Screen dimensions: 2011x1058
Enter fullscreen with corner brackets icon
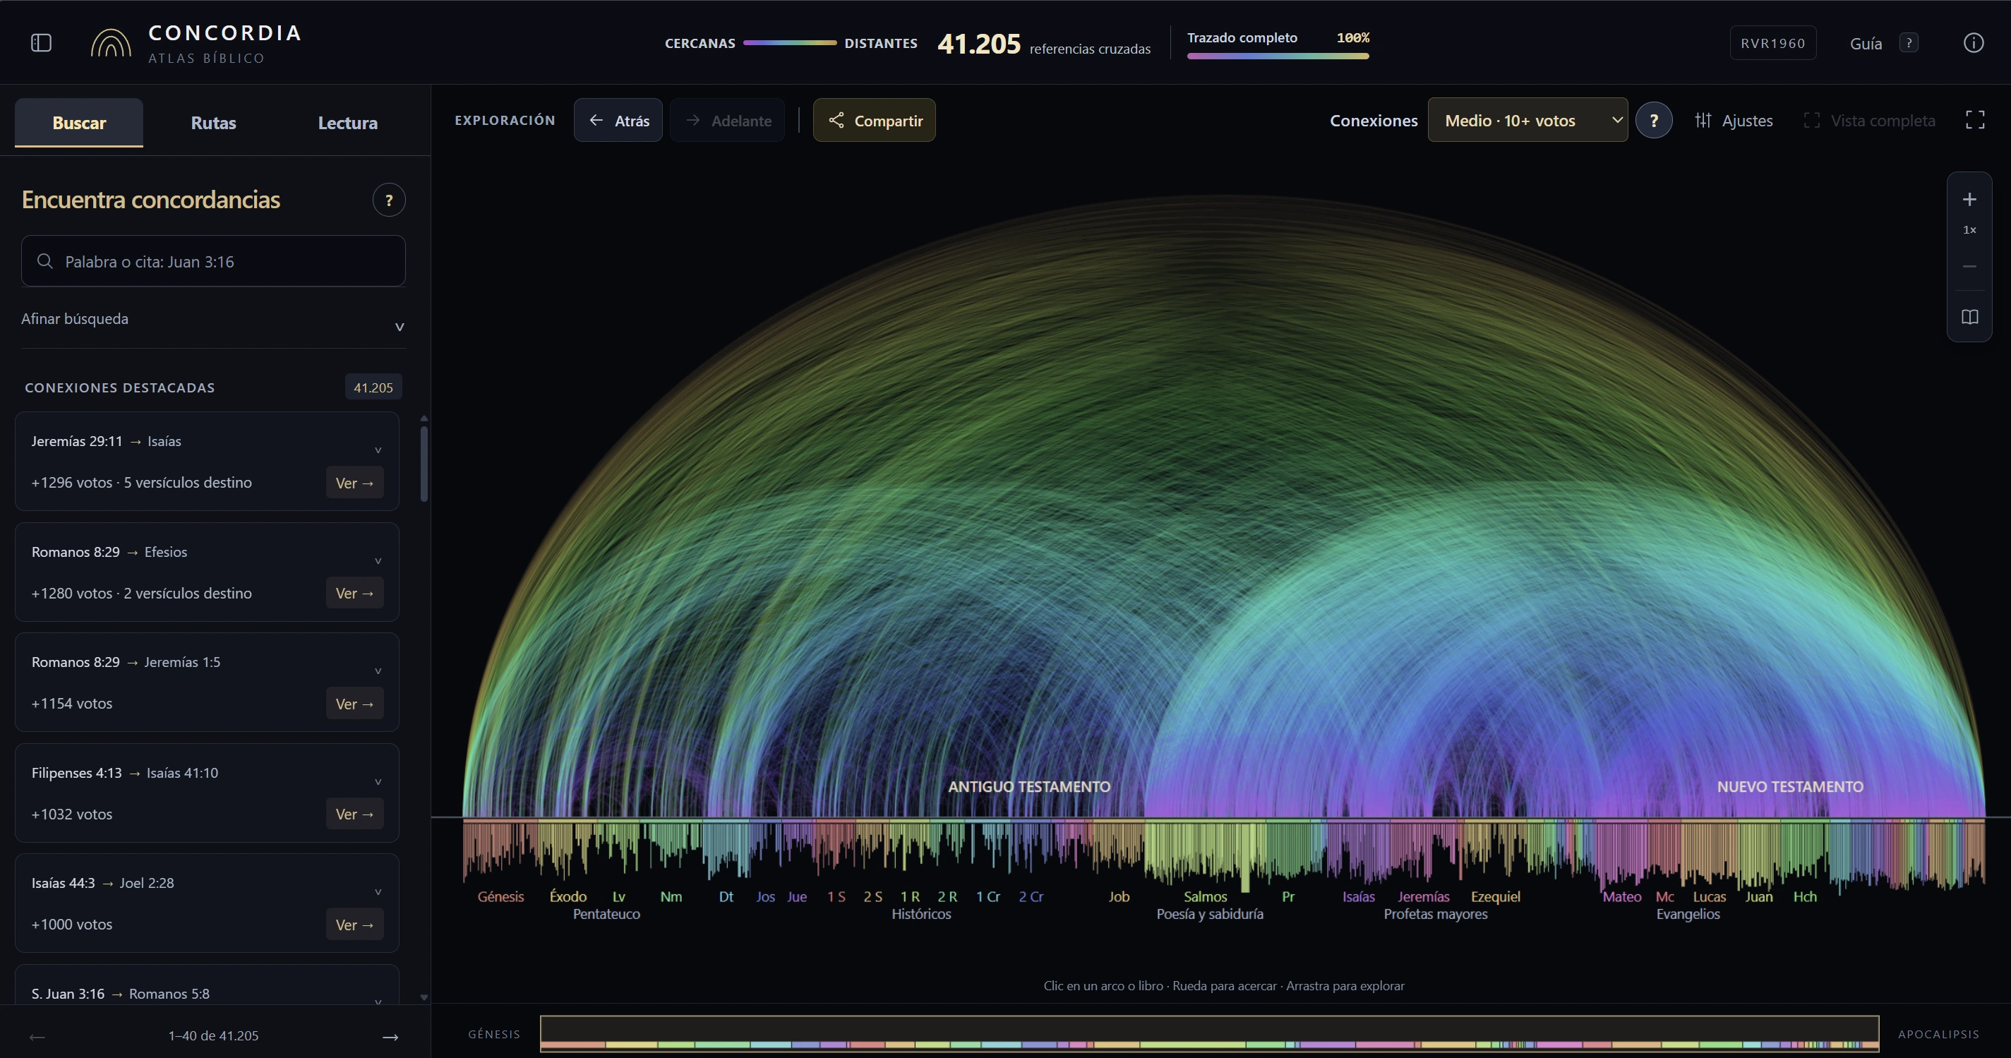(1975, 120)
